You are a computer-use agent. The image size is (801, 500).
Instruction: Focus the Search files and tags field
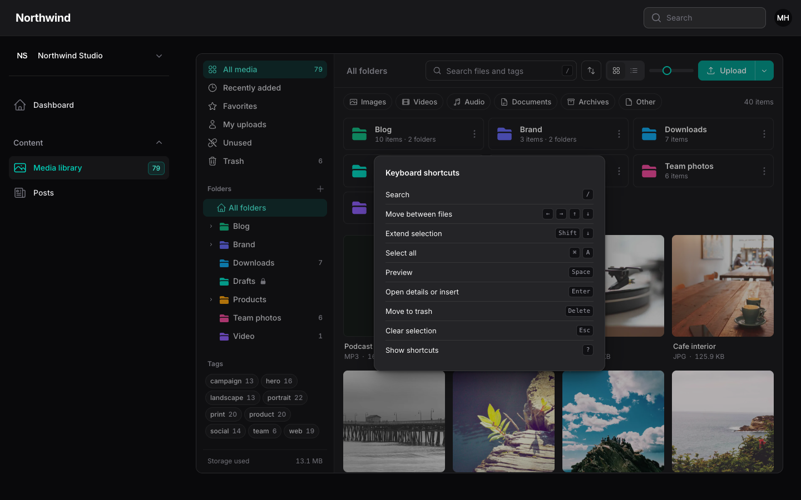point(501,71)
